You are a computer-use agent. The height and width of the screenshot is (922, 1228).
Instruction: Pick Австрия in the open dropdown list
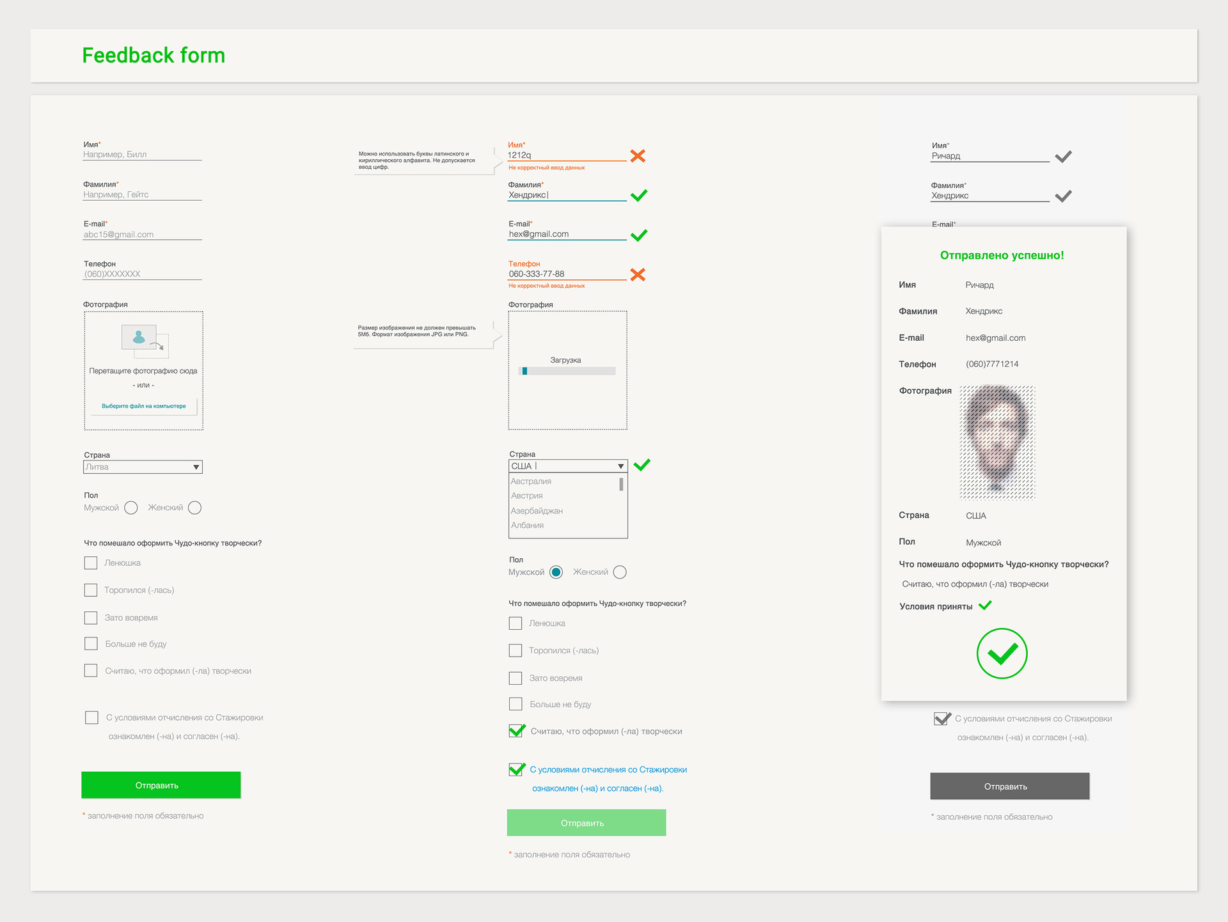pyautogui.click(x=527, y=496)
